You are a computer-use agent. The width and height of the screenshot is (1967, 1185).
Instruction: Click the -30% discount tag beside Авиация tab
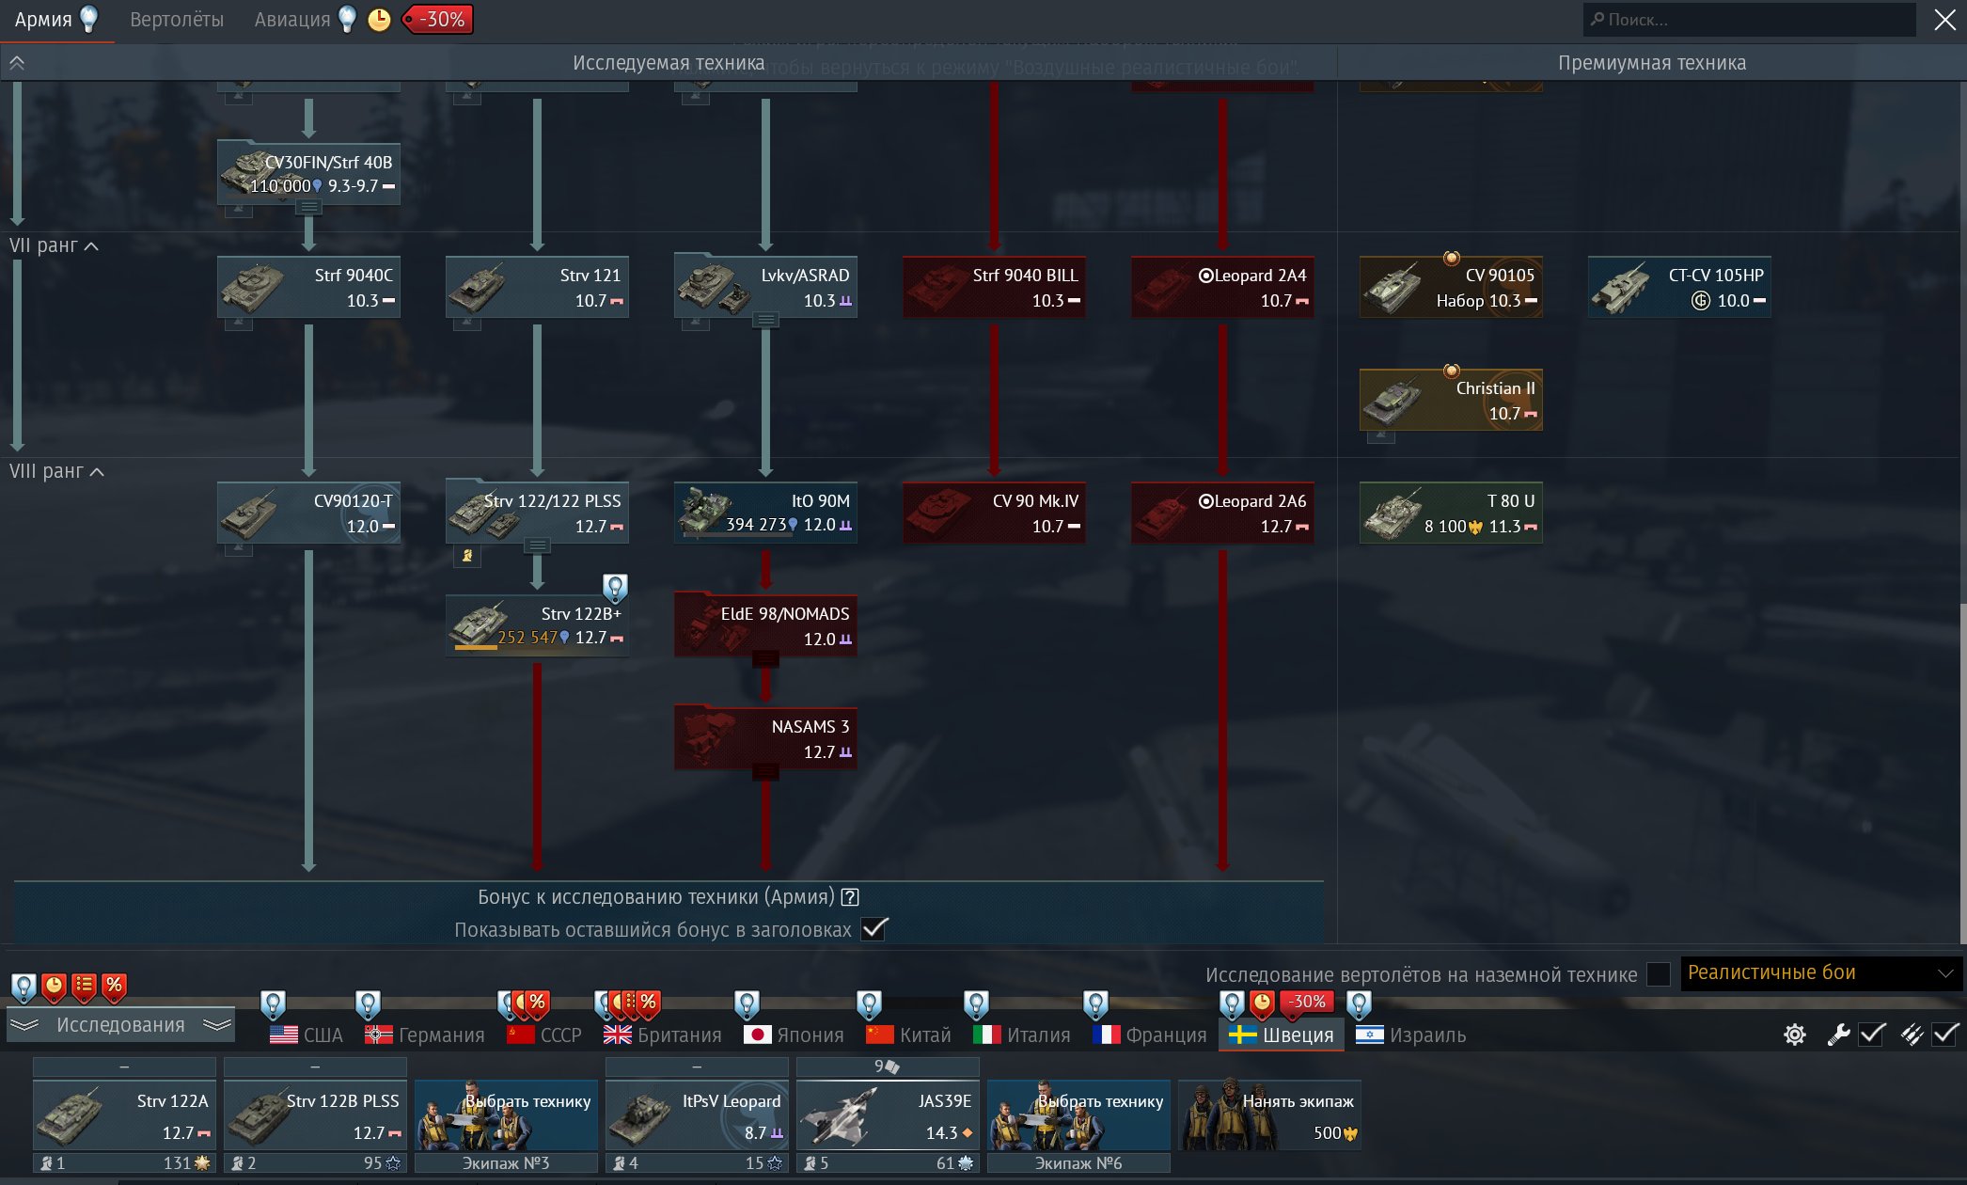[438, 20]
